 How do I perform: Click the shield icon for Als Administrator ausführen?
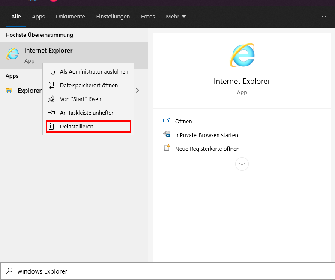[x=51, y=71]
